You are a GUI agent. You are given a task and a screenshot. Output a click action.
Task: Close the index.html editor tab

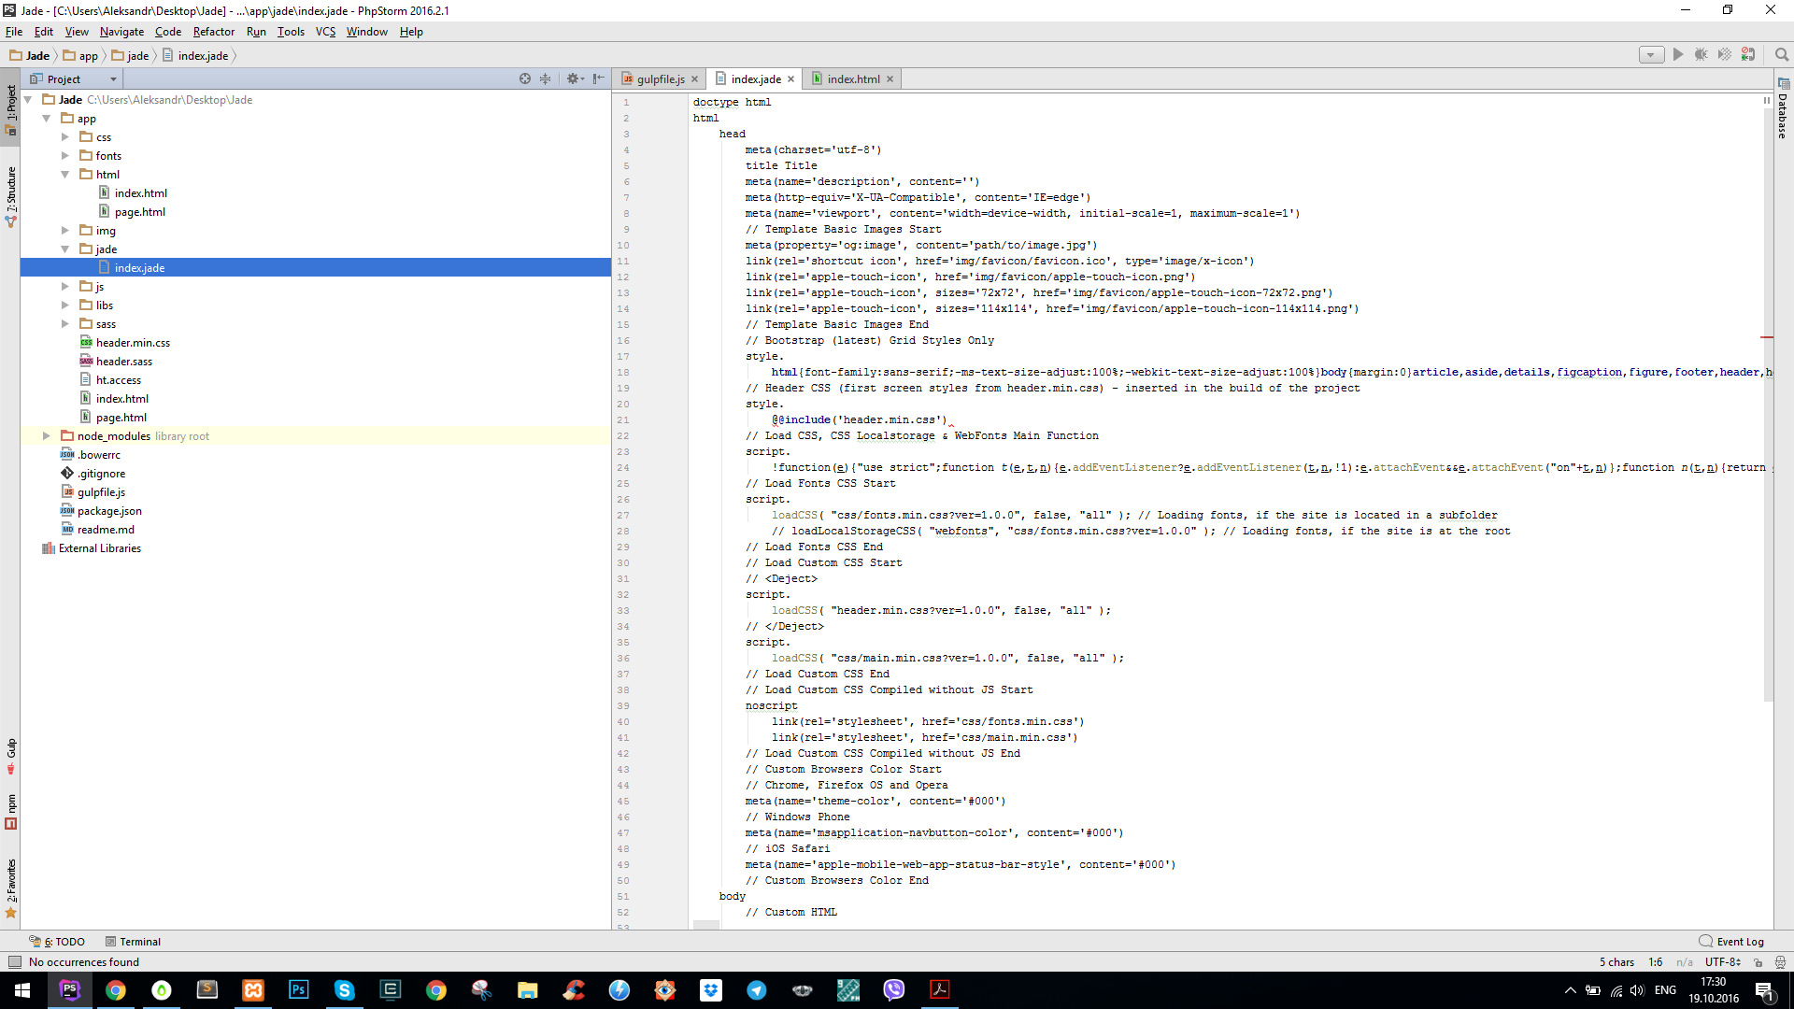point(890,79)
